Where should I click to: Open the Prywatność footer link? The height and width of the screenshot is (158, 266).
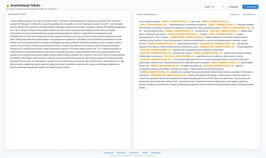(109, 153)
